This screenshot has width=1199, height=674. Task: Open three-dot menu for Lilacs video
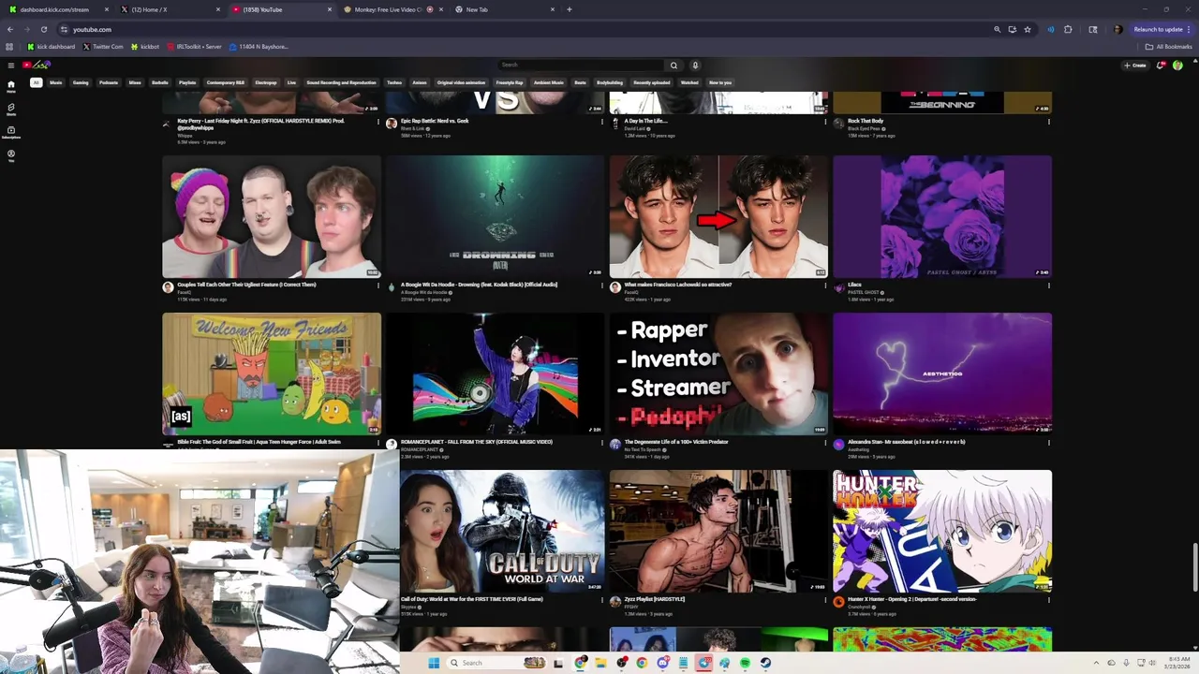[x=1048, y=286]
